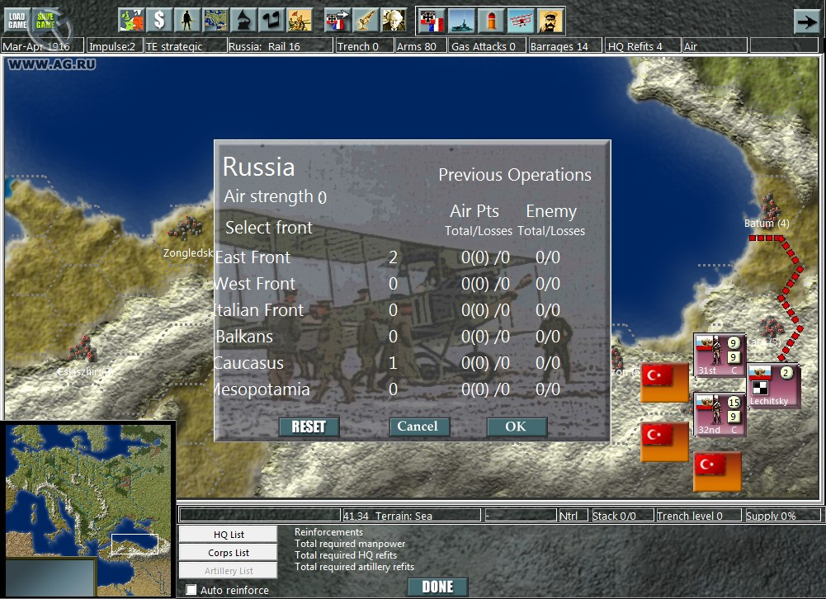Viewport: 826px width, 599px height.
Task: Select Mesopotamia in the front list
Action: [262, 389]
